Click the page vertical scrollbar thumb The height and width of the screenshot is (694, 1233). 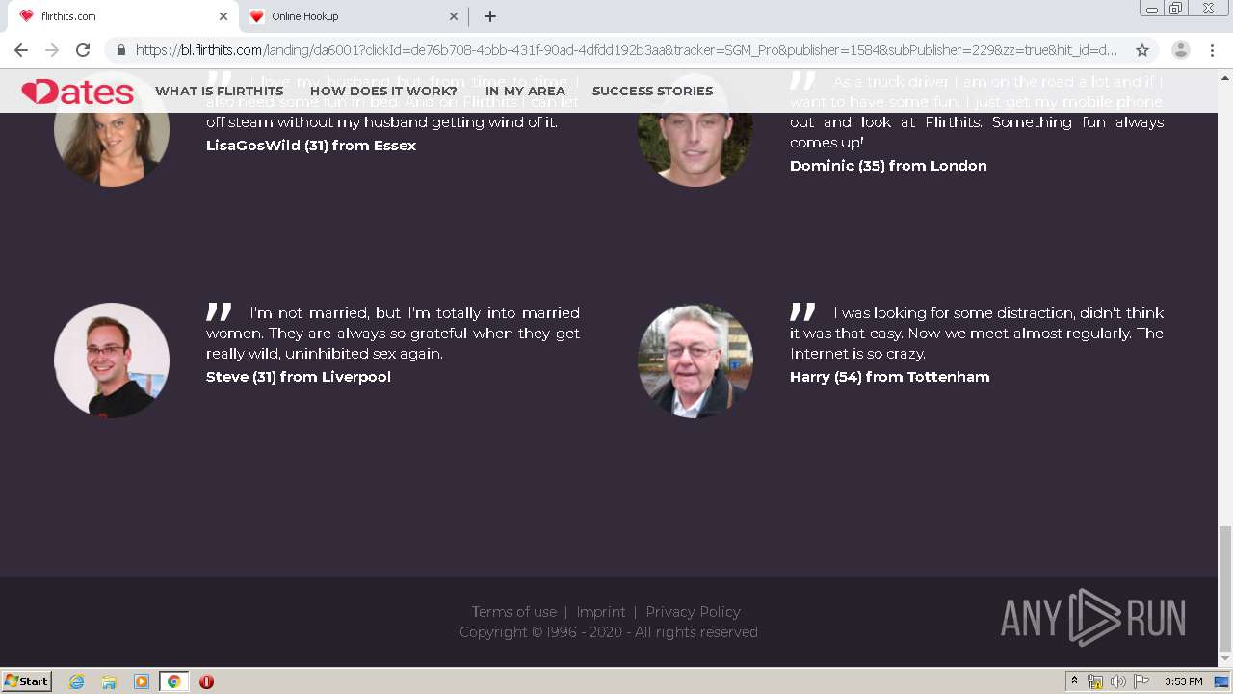(1224, 588)
